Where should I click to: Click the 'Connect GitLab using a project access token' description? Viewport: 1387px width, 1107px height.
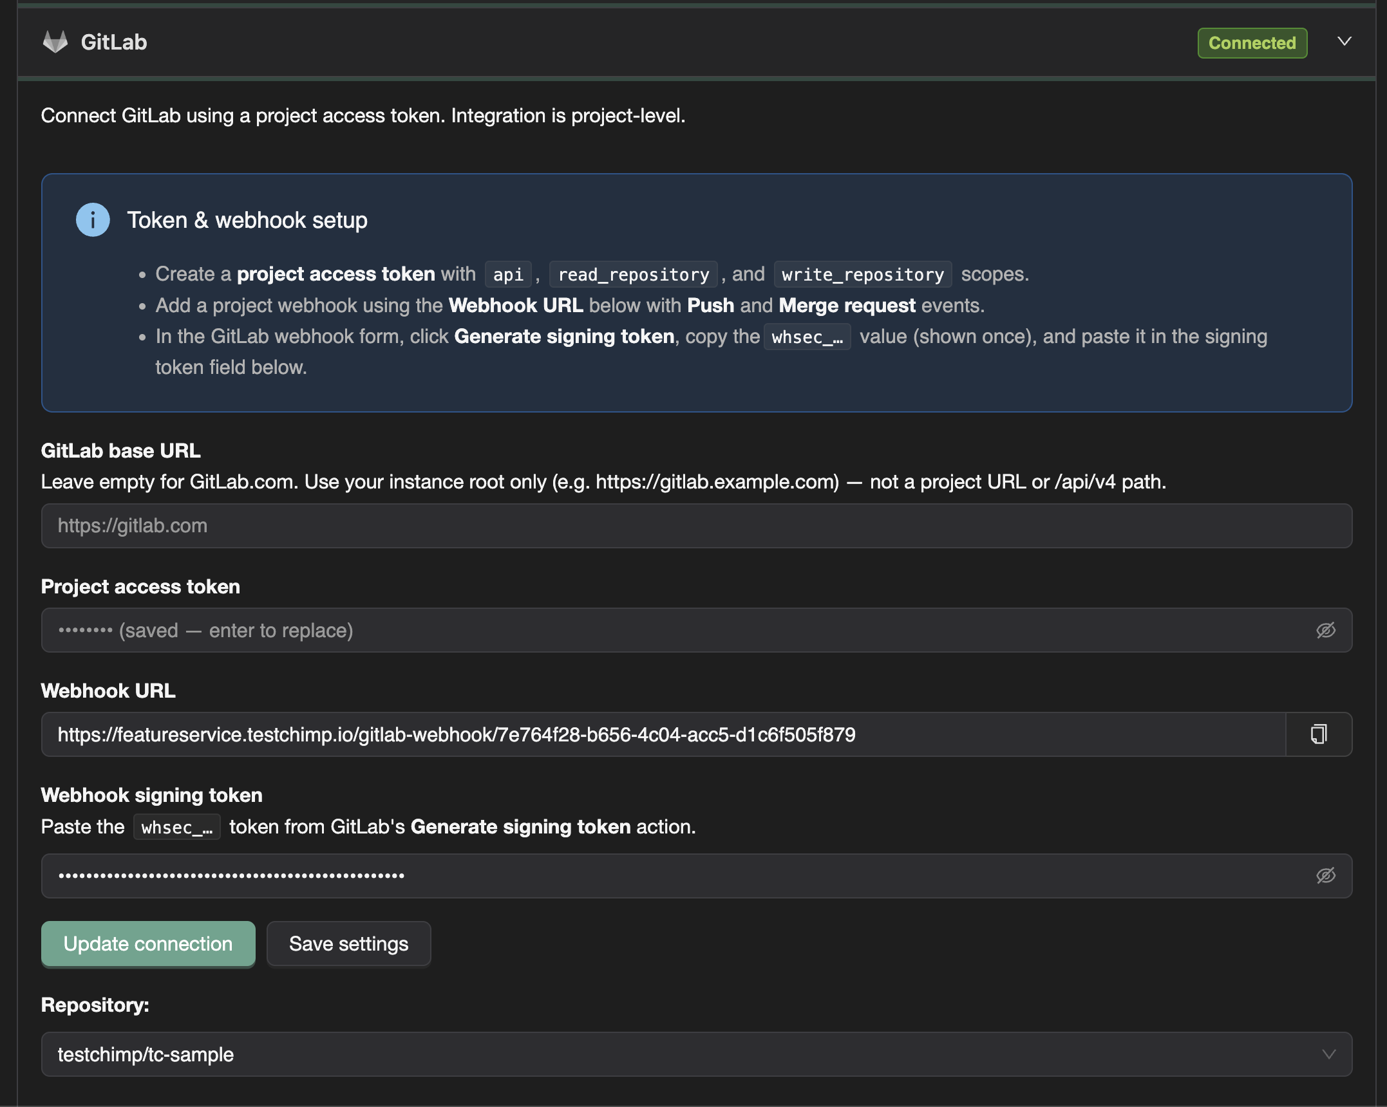point(363,116)
